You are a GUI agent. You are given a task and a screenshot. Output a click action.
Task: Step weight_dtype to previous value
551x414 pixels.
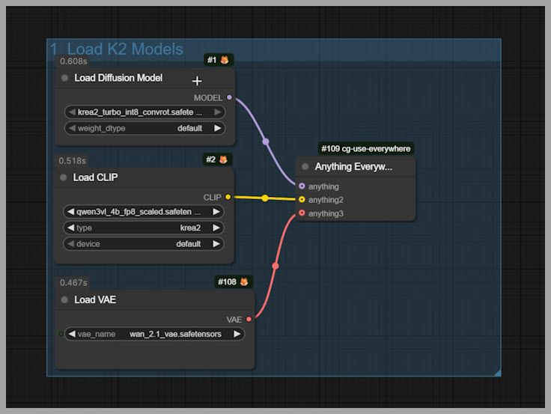[72, 128]
